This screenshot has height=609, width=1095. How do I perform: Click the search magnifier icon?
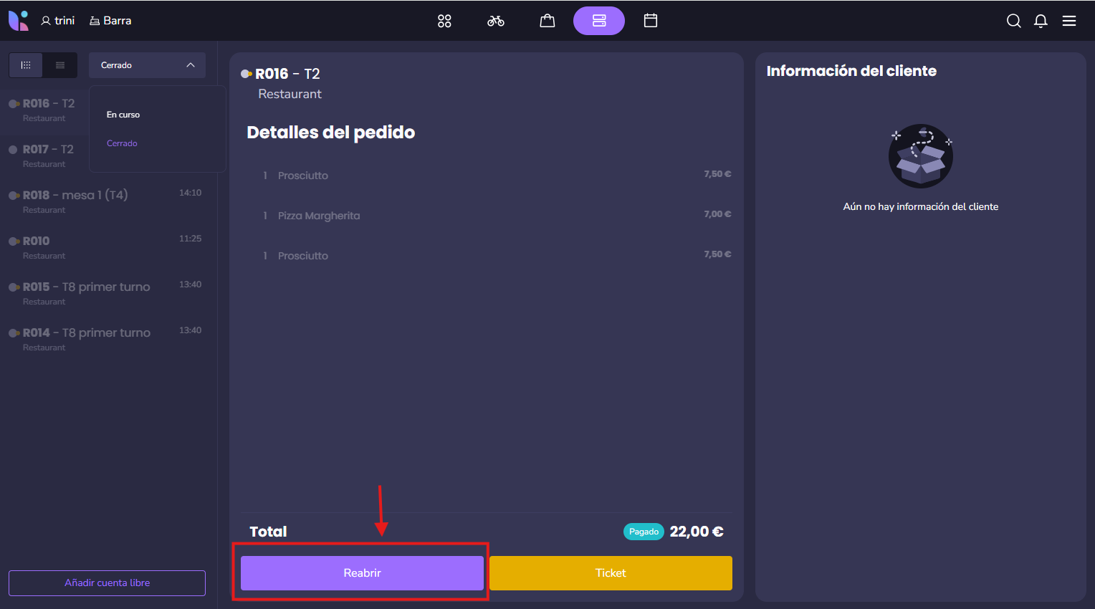click(x=1013, y=21)
